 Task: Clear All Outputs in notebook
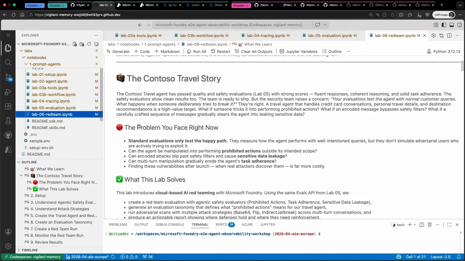pos(253,51)
